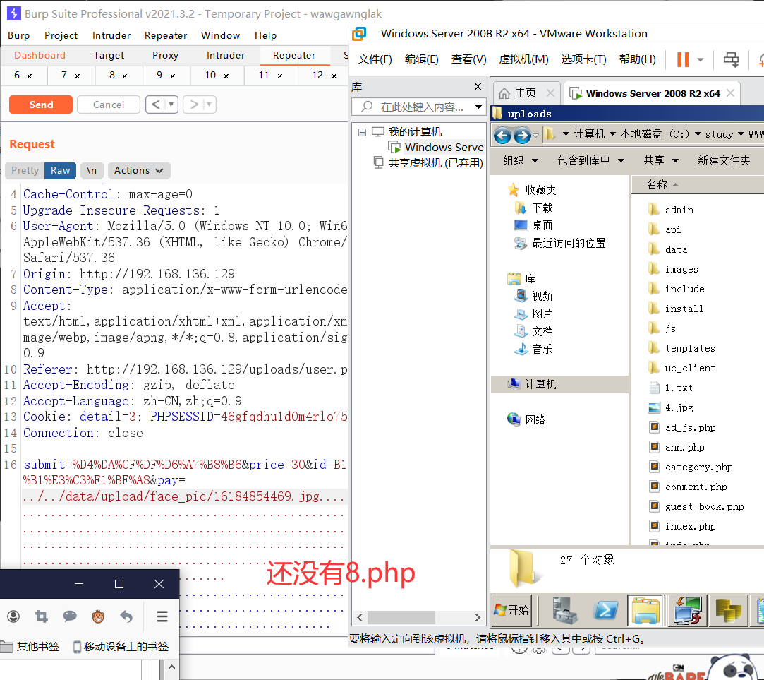
Task: Click the orange Send button in Repeater
Action: (41, 105)
